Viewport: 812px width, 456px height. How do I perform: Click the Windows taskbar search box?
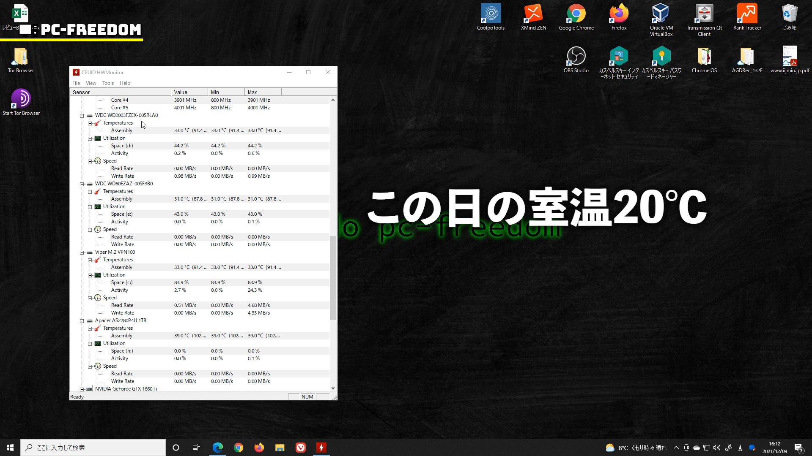tap(93, 448)
